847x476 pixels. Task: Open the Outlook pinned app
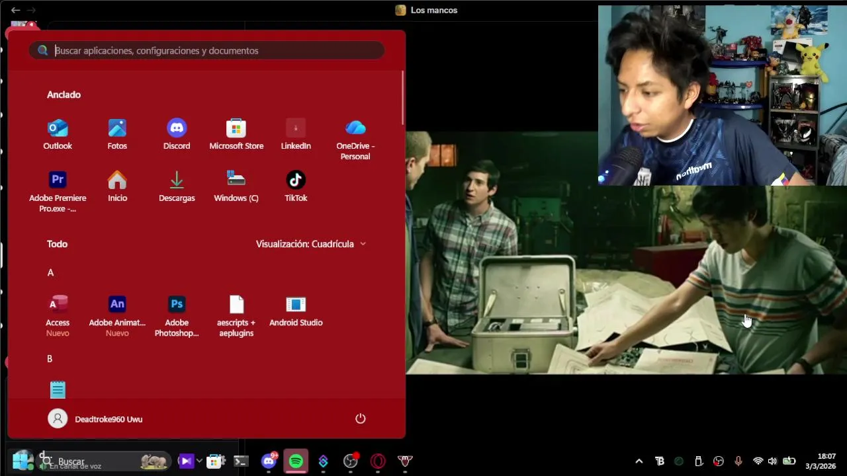click(x=58, y=135)
